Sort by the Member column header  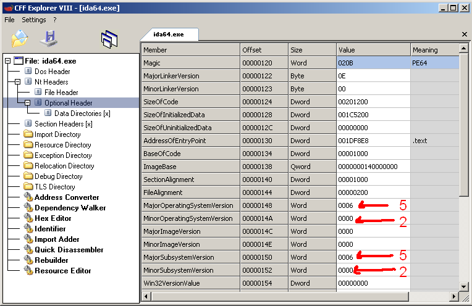click(x=191, y=50)
